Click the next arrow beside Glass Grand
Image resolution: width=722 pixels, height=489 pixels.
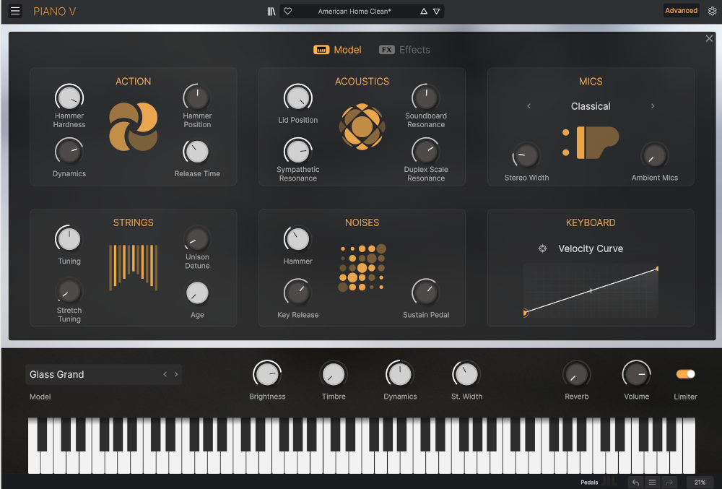(x=175, y=374)
